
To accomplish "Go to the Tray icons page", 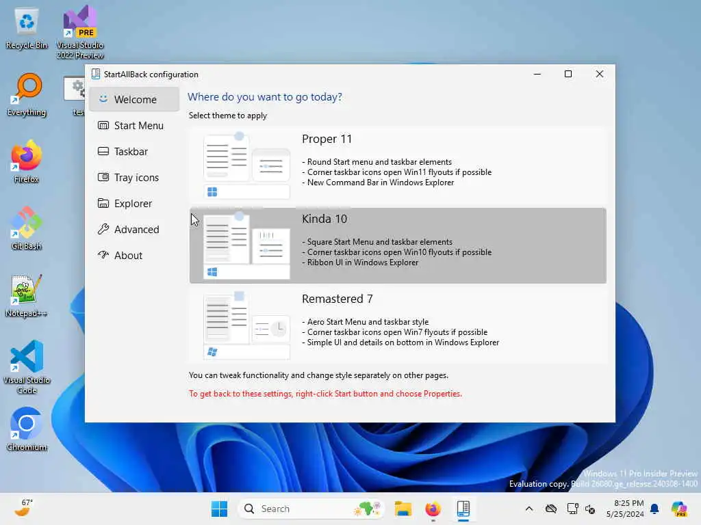I will pos(134,177).
